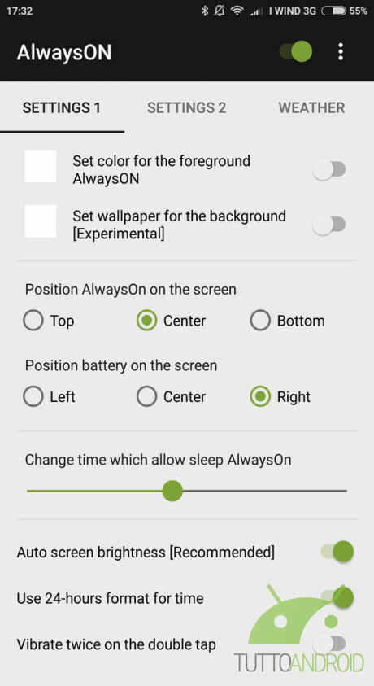Choose Bottom for AlwaysOn position
The width and height of the screenshot is (374, 686).
[x=288, y=321]
